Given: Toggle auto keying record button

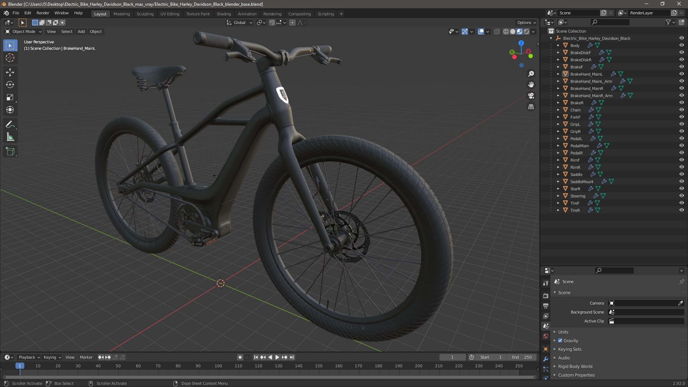Looking at the screenshot, I should [240, 357].
